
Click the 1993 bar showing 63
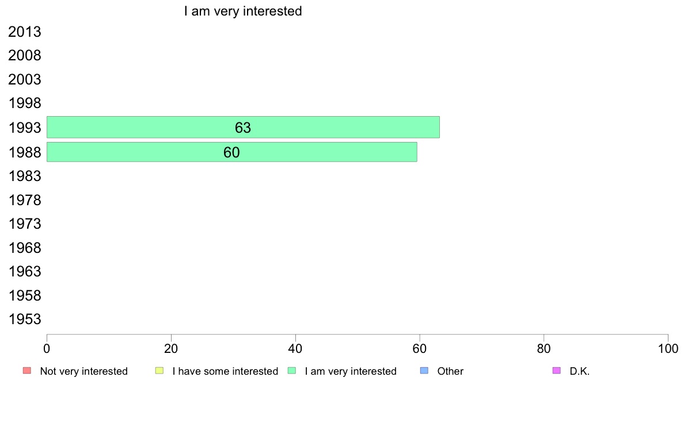(243, 127)
